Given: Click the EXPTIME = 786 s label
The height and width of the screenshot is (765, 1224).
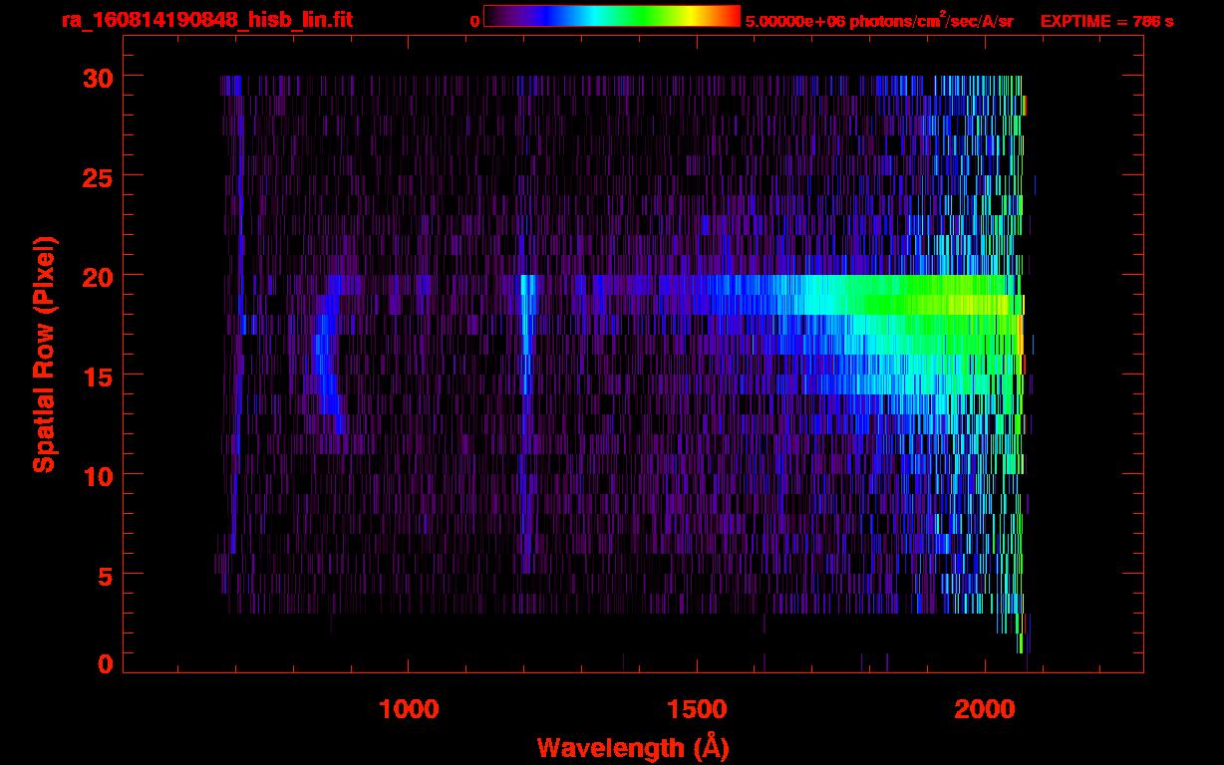Looking at the screenshot, I should 1106,22.
